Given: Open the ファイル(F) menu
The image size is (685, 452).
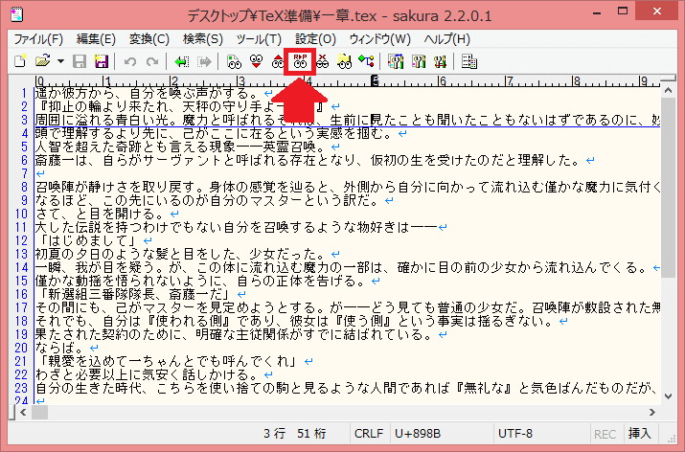Looking at the screenshot, I should (38, 39).
